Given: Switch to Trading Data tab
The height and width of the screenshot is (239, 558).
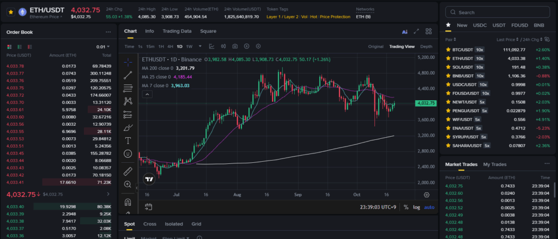Looking at the screenshot, I should click(x=177, y=31).
